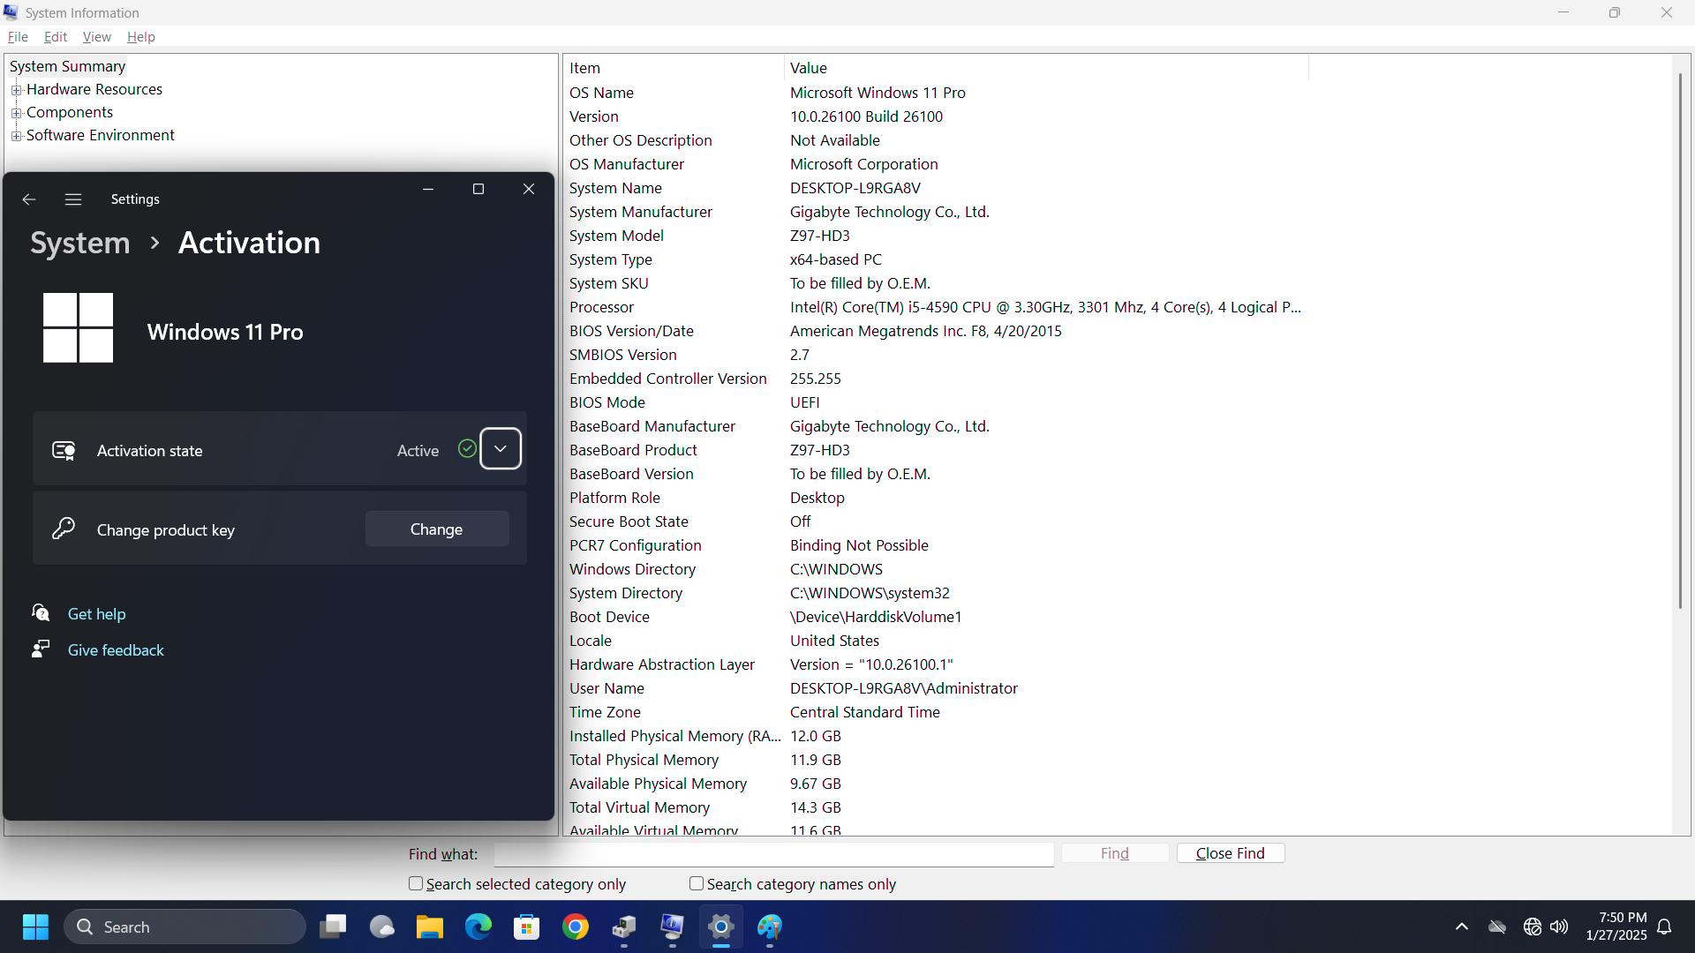The image size is (1695, 953).
Task: Enable 'Search category names only' checkbox
Action: click(697, 883)
